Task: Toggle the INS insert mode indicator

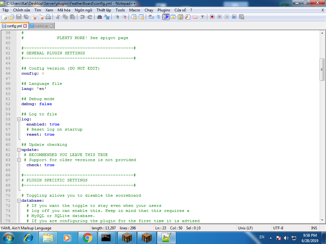Action: click(314, 228)
